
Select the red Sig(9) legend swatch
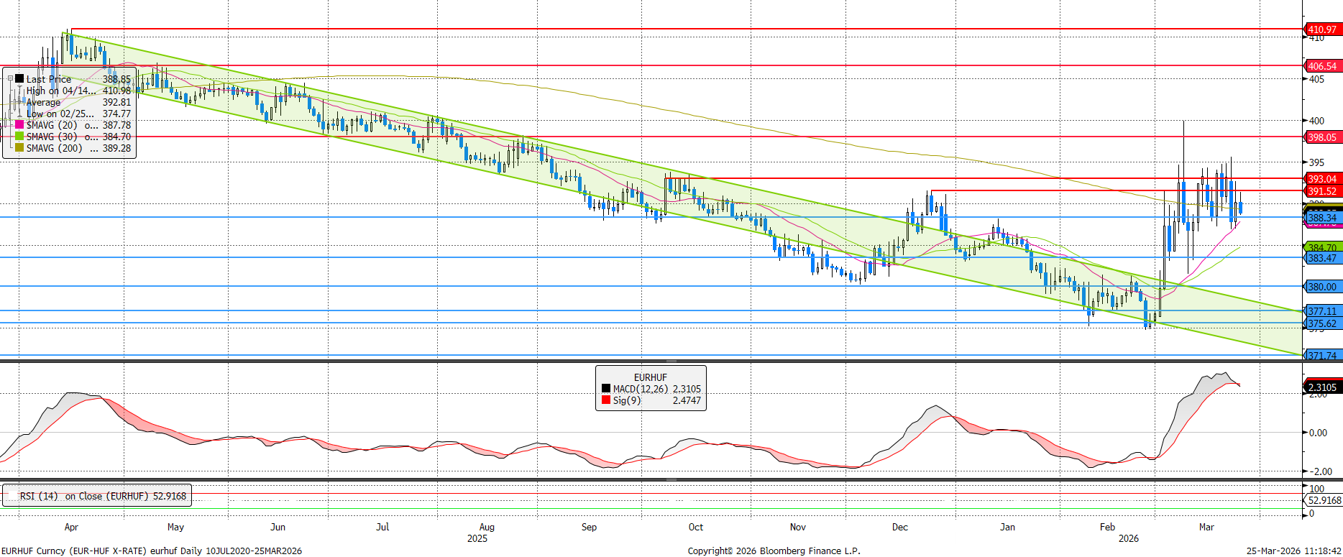pyautogui.click(x=606, y=400)
